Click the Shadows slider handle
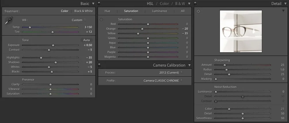289x123 pixels. (x=56, y=62)
